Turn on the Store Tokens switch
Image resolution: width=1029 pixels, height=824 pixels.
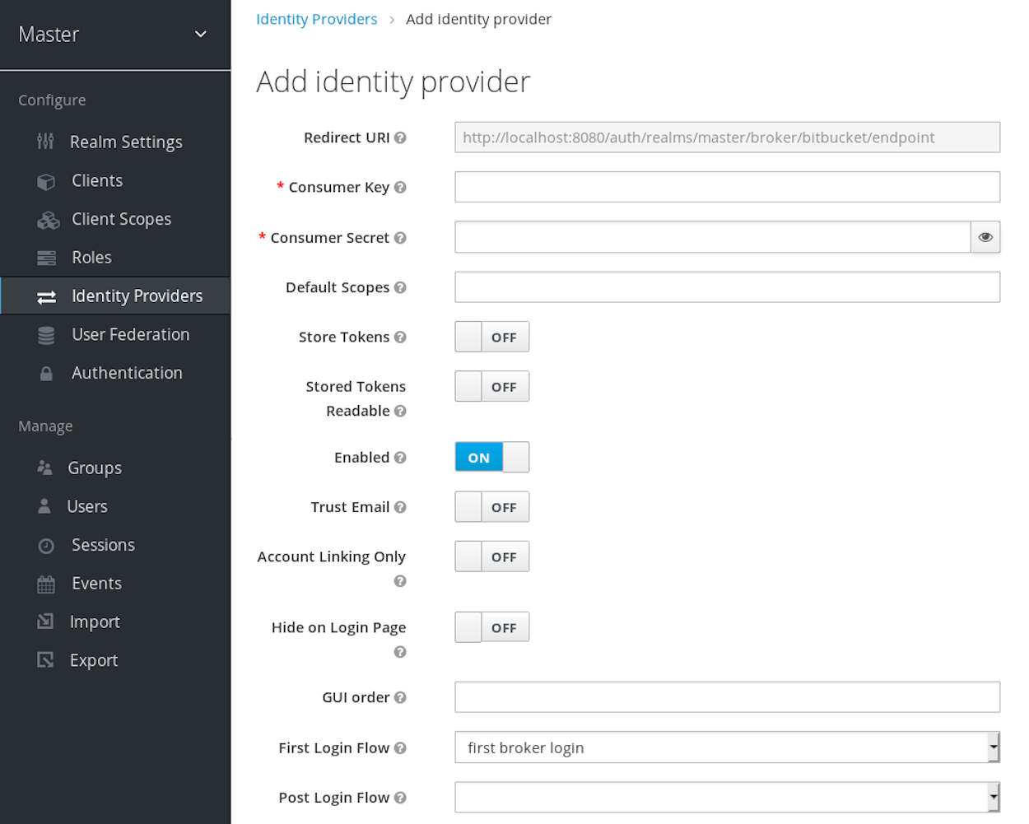(x=492, y=337)
